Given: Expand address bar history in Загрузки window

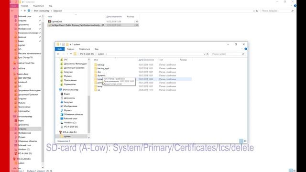Looking at the screenshot, I should 254,11.
